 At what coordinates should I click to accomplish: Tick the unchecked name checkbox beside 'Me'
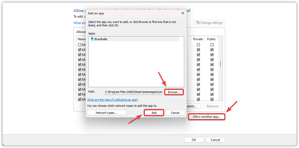click(80, 45)
